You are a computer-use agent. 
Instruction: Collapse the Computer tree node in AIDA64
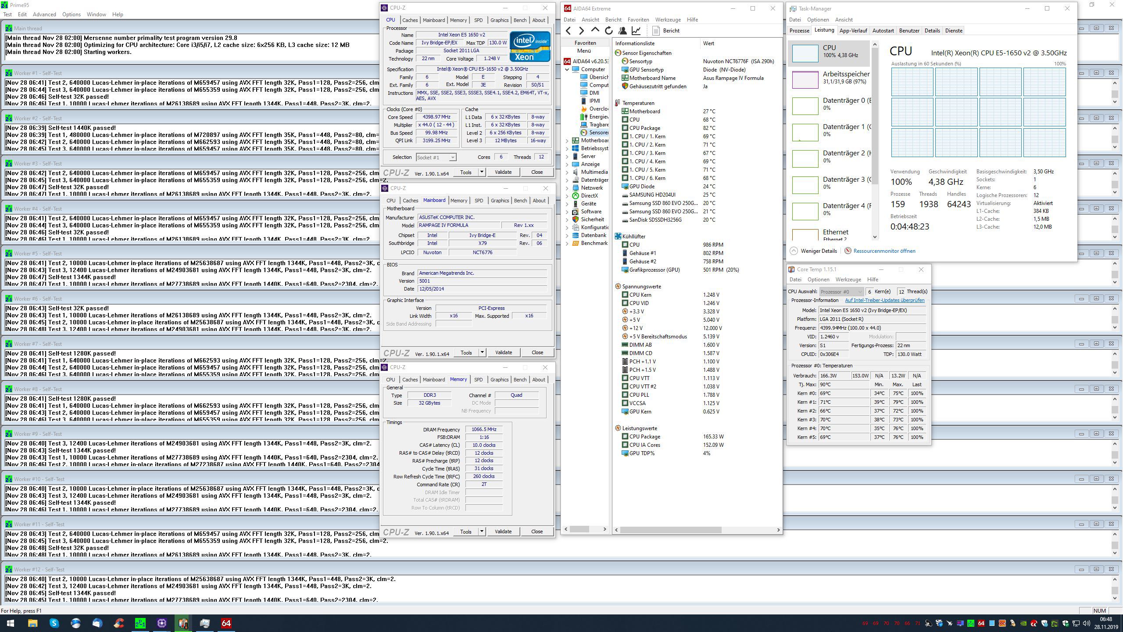tap(567, 69)
